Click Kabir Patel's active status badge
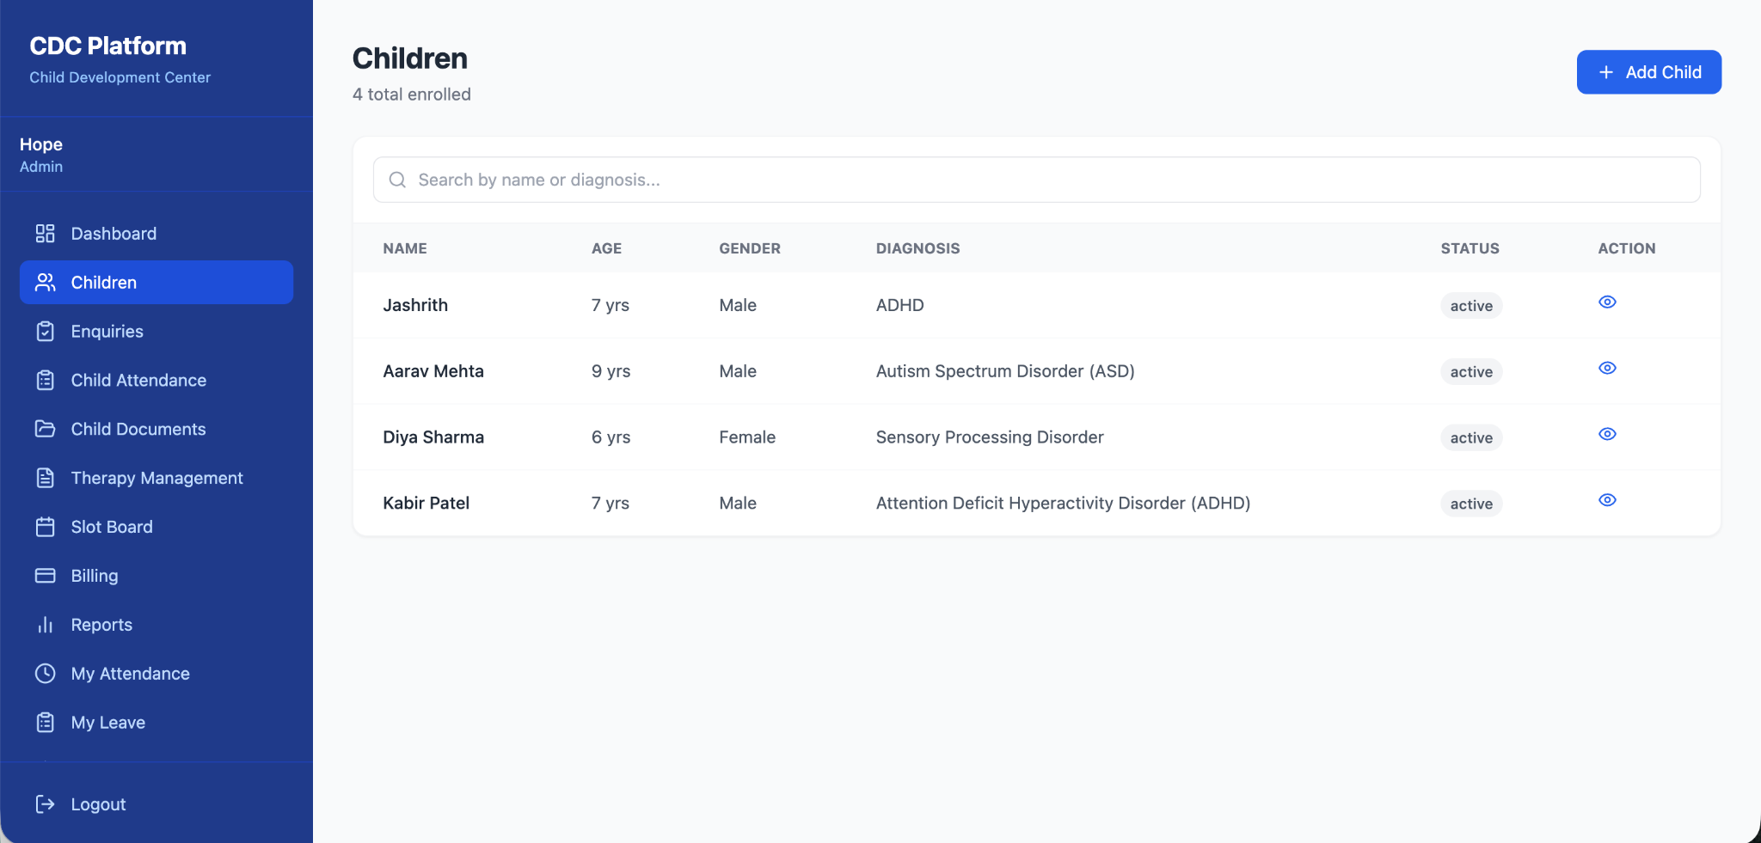 (1471, 504)
